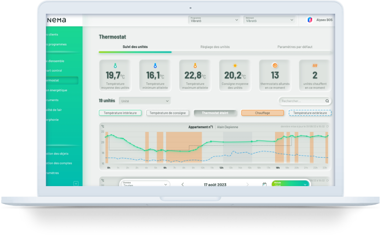Toggle the Thermostat éteint button
Image resolution: width=381 pixels, height=238 pixels.
coord(215,113)
